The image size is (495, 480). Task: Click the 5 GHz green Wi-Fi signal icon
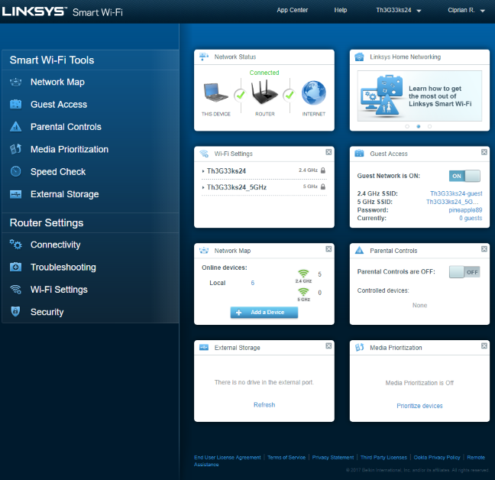(x=303, y=292)
